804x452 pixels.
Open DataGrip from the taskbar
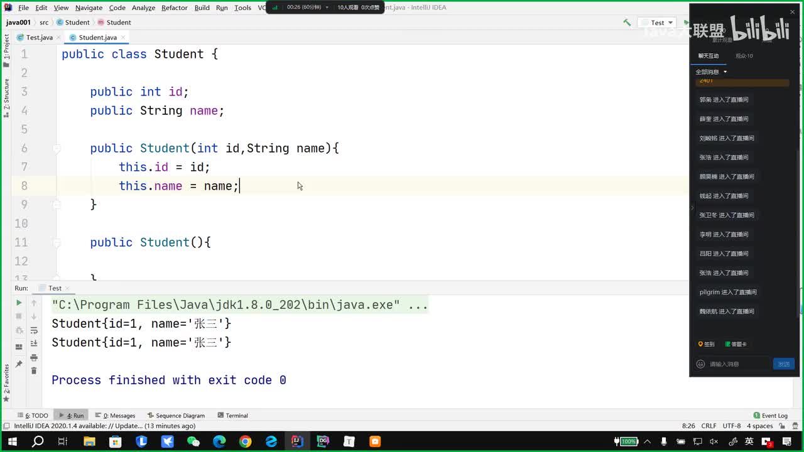323,441
